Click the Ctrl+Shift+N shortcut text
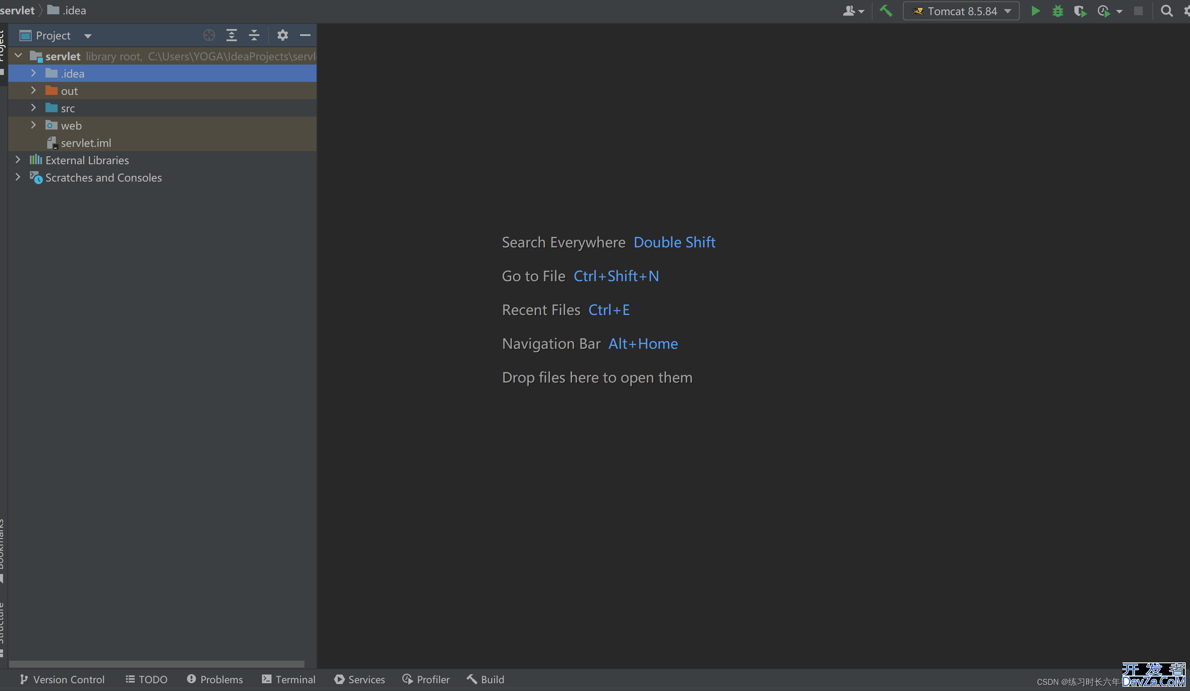Viewport: 1190px width, 691px height. click(x=616, y=276)
